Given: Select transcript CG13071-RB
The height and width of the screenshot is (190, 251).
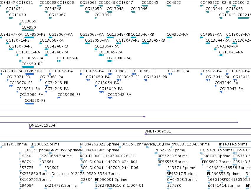Looking at the screenshot, I should tap(18, 40).
